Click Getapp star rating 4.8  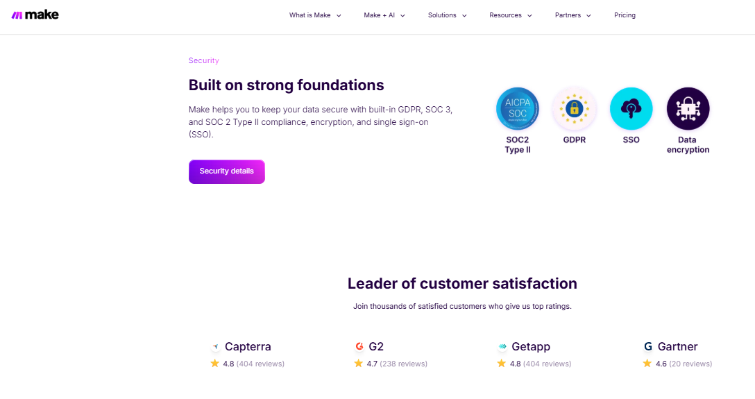tap(534, 364)
